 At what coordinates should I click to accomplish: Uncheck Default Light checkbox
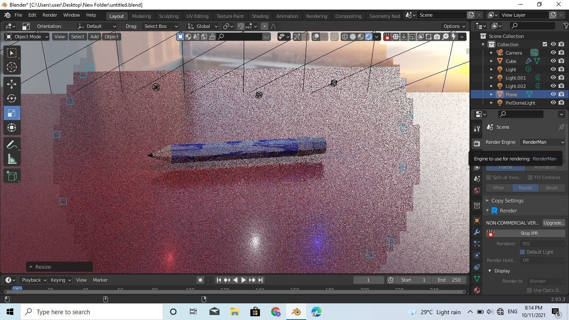click(522, 252)
